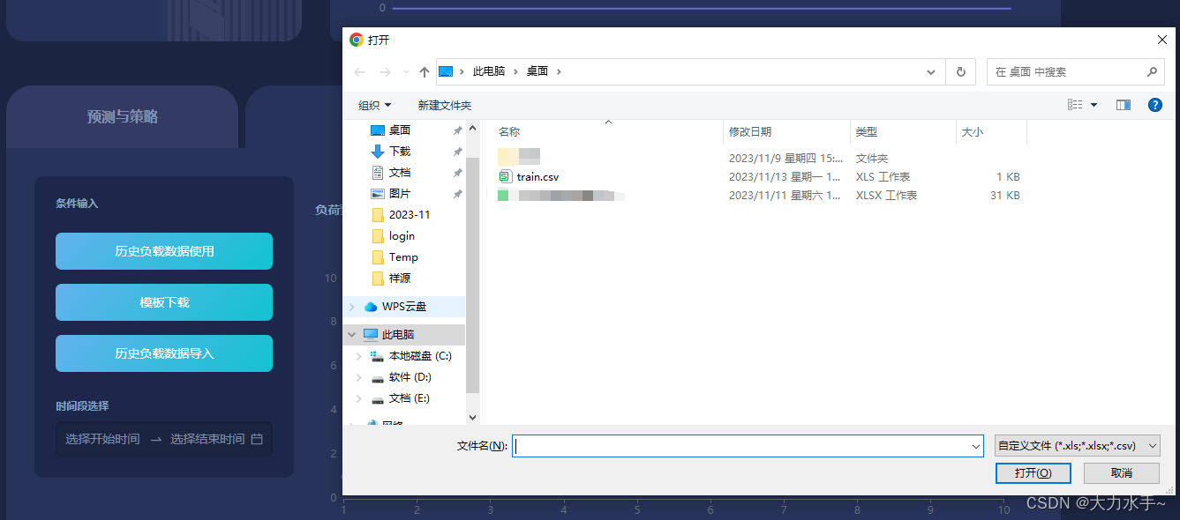Close the 打开 file dialog
Viewport: 1180px width, 520px height.
point(1162,40)
